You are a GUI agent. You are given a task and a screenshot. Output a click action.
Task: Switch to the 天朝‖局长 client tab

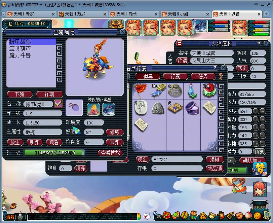click(x=134, y=14)
